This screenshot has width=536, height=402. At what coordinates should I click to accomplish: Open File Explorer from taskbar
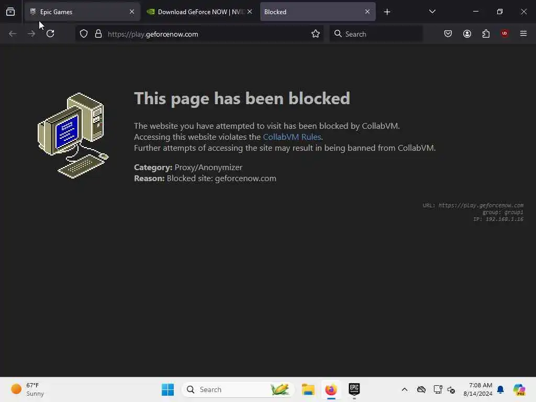click(x=308, y=389)
